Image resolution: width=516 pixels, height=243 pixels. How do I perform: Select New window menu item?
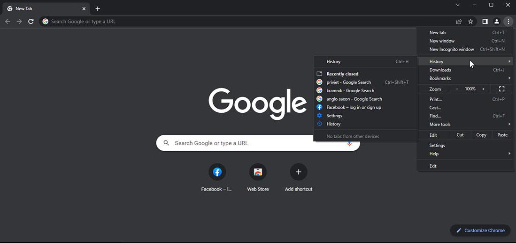point(465,41)
